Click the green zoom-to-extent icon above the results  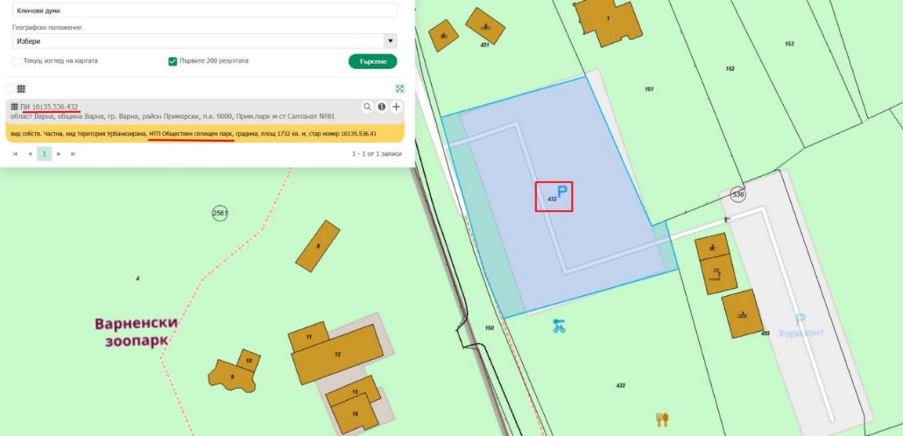[400, 89]
